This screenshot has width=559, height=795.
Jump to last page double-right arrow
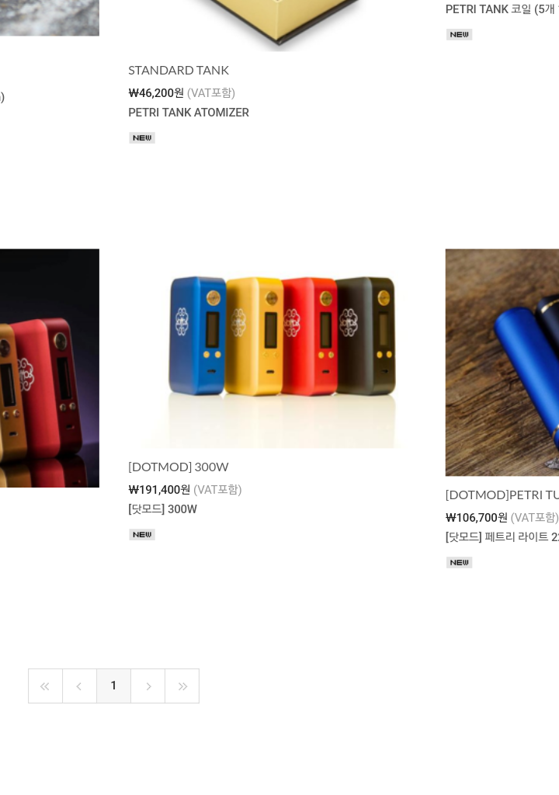click(x=182, y=686)
